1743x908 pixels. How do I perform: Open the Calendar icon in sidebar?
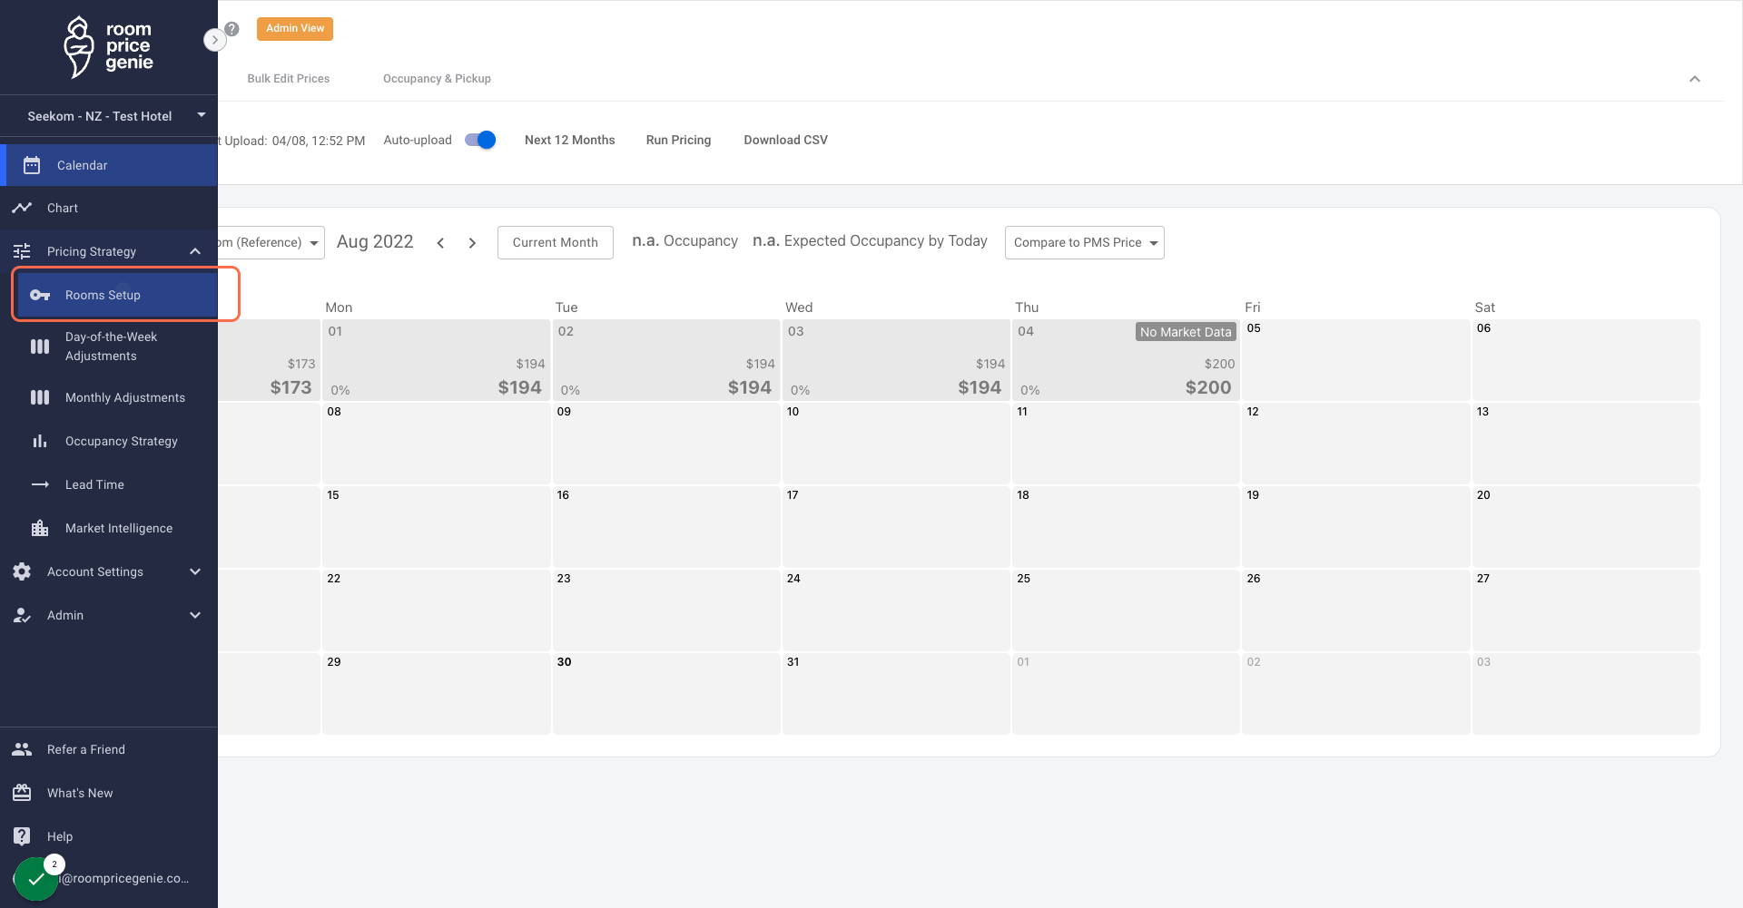[x=32, y=165]
